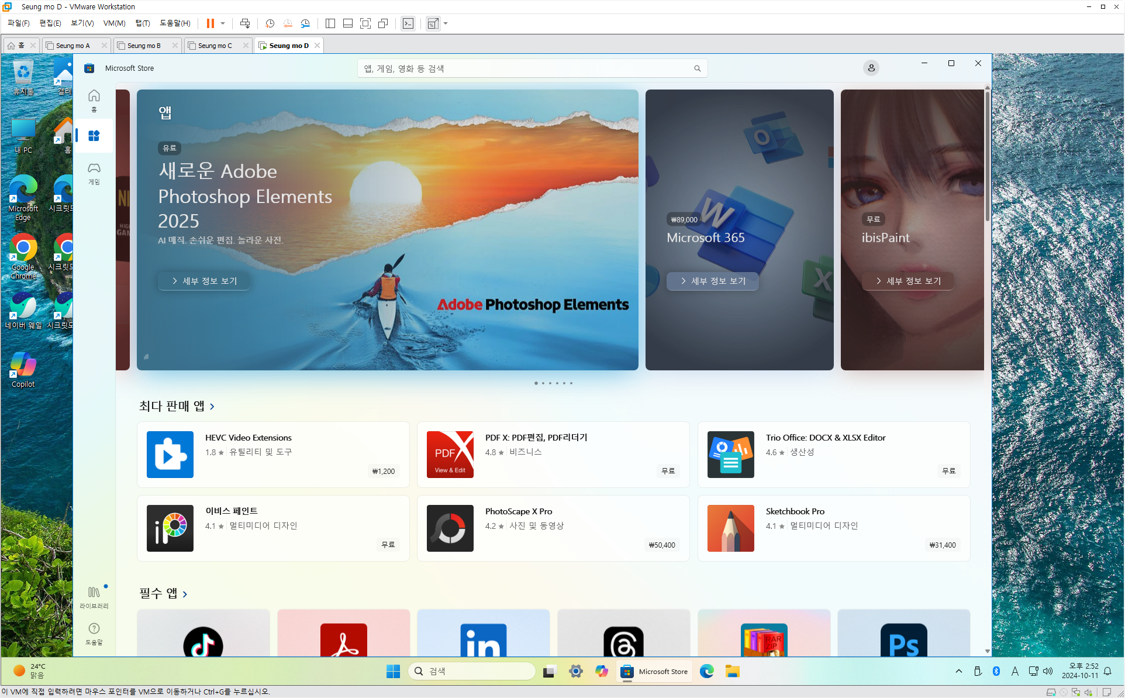1125x698 pixels.
Task: Revert VM to previous snapshot icon
Action: pyautogui.click(x=288, y=23)
